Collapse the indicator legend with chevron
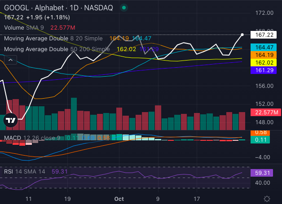Image resolution: width=282 pixels, height=204 pixels. [x=10, y=60]
